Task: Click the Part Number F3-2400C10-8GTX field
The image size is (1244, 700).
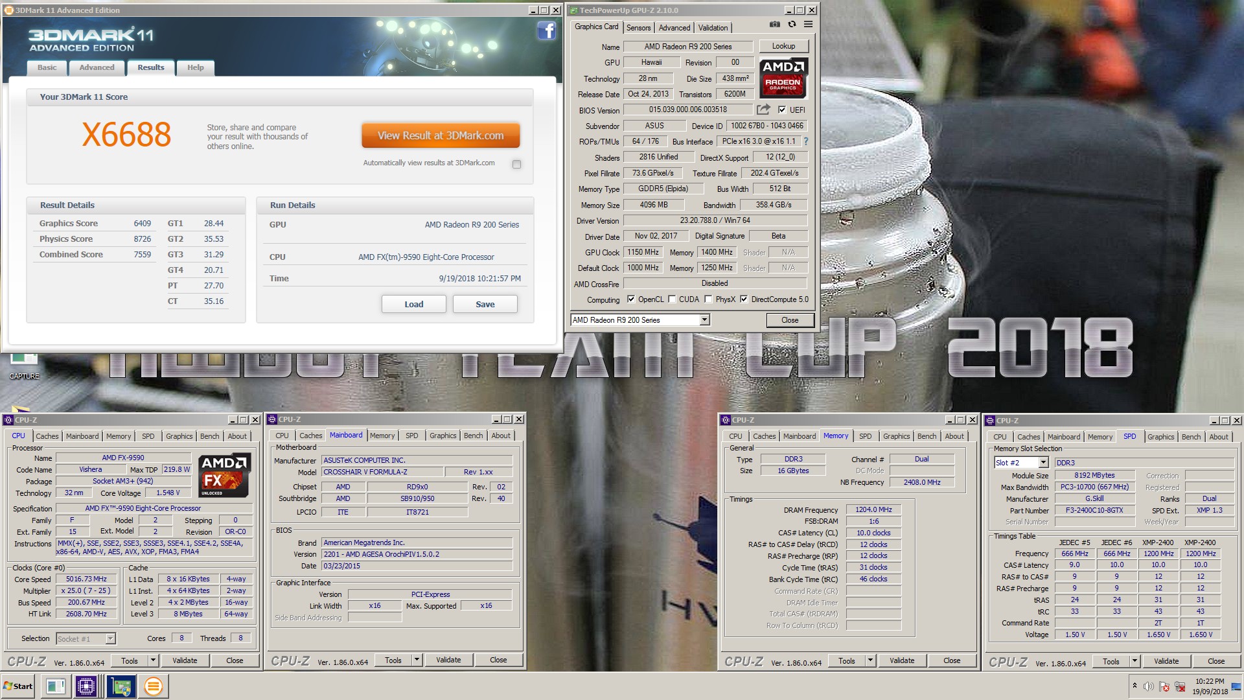Action: click(1094, 510)
